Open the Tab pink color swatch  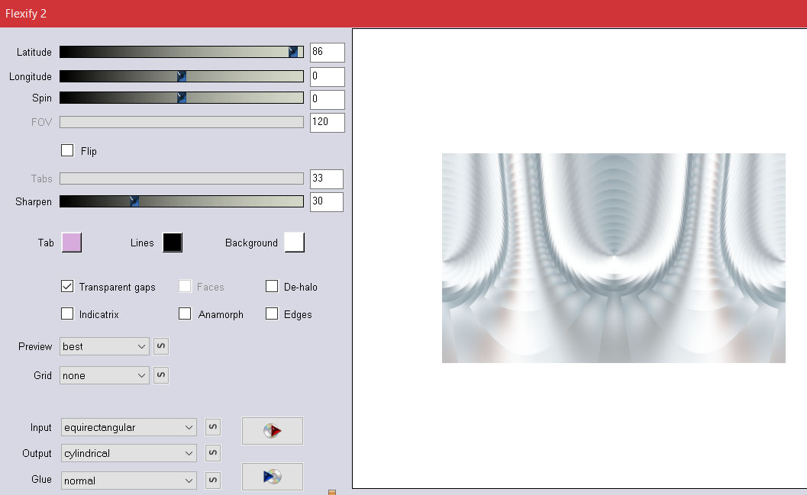tap(71, 243)
